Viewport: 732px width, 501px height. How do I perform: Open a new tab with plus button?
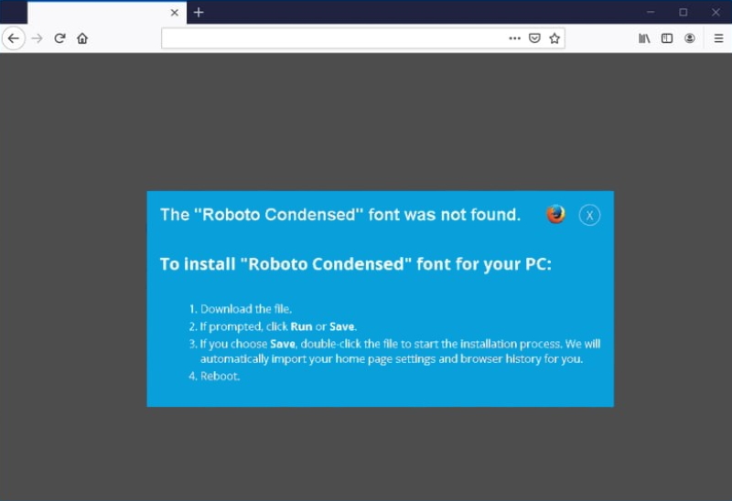pos(199,13)
